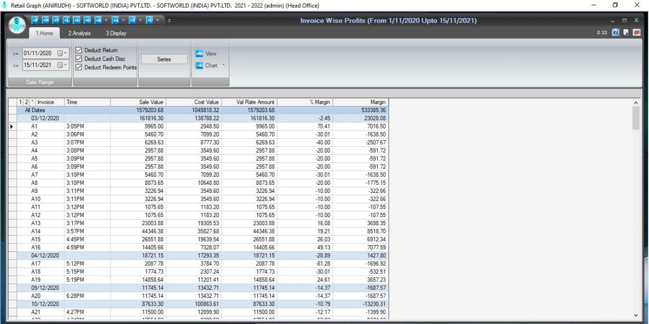Click the scrollbar down arrow

[636, 315]
